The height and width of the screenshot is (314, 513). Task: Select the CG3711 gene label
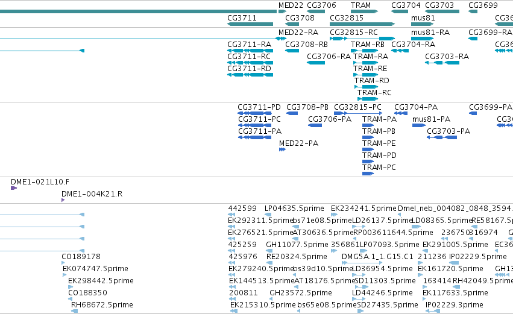click(x=242, y=17)
